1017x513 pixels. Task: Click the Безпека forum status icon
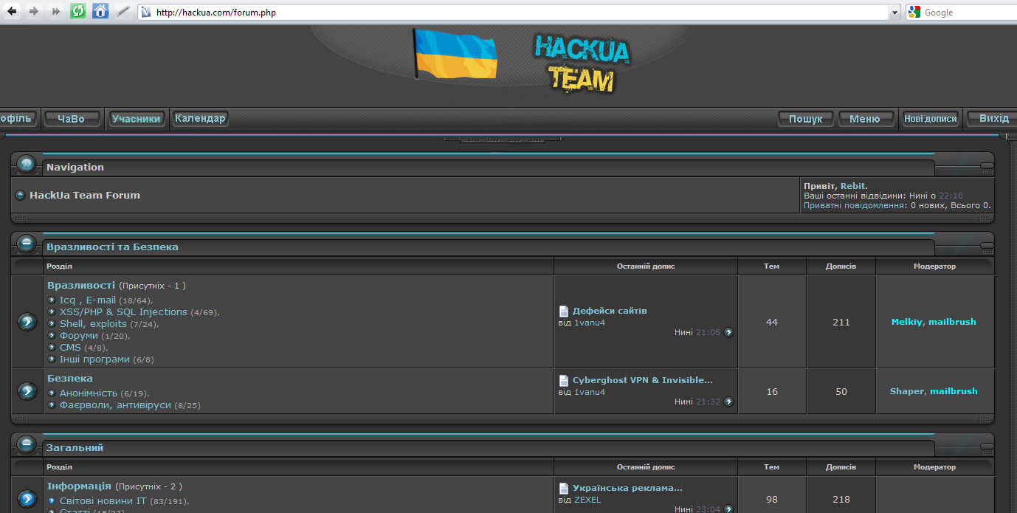coord(27,391)
